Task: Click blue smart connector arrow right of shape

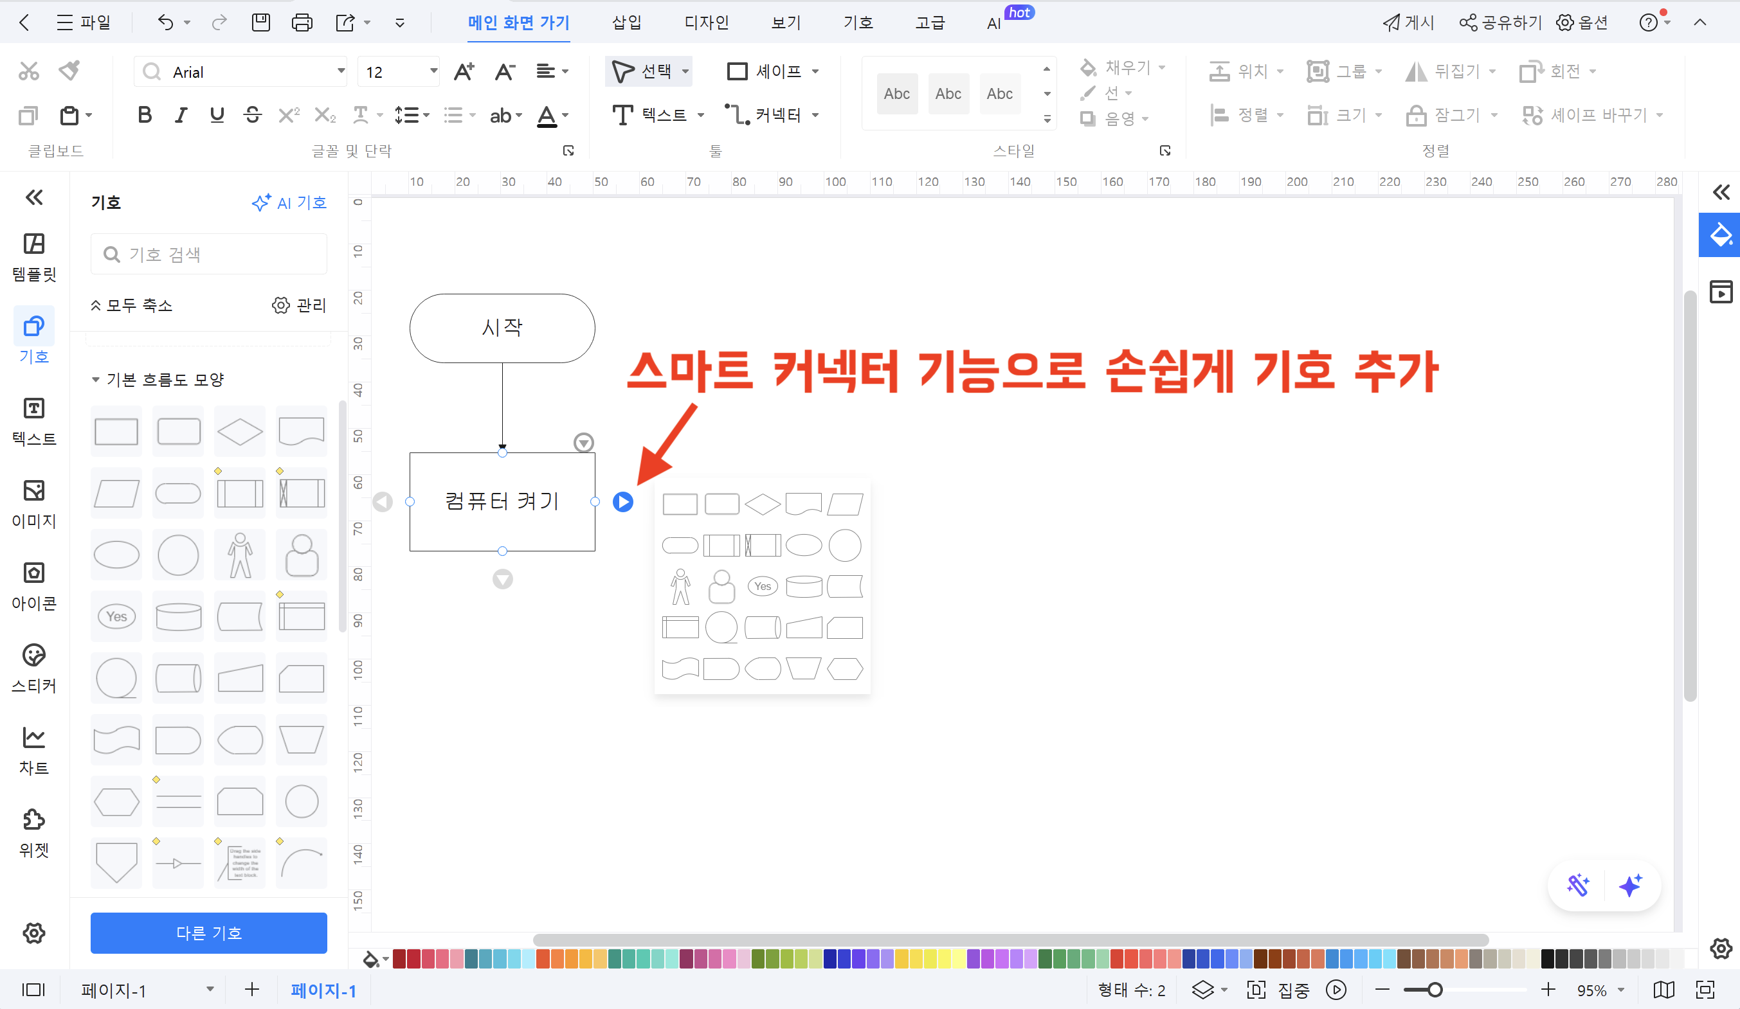Action: [623, 502]
